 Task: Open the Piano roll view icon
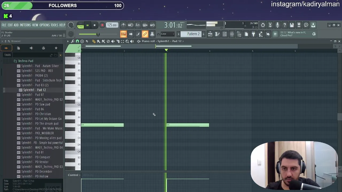point(217,34)
